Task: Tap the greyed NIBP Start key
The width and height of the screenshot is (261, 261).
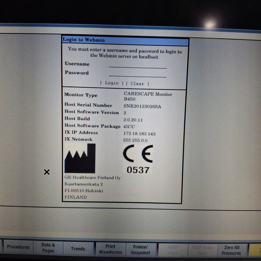Action: pos(173,250)
